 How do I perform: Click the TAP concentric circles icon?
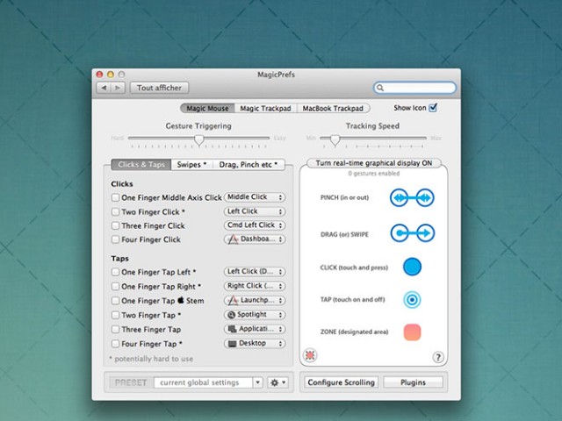412,300
